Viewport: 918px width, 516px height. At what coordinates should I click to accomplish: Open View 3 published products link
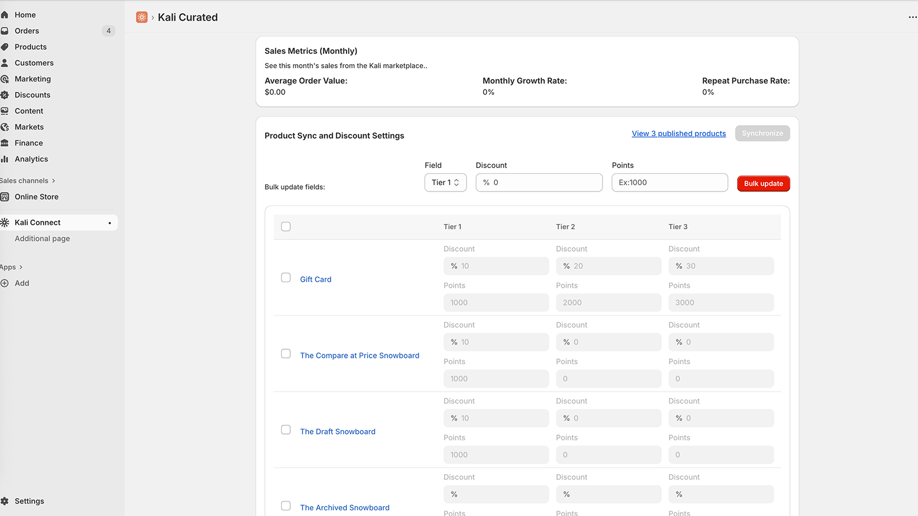(679, 134)
